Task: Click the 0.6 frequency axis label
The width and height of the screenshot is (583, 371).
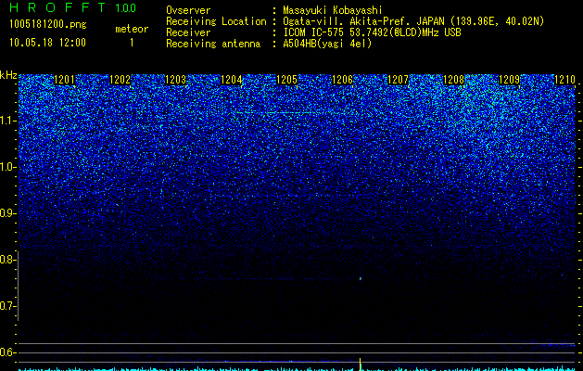Action: [7, 352]
